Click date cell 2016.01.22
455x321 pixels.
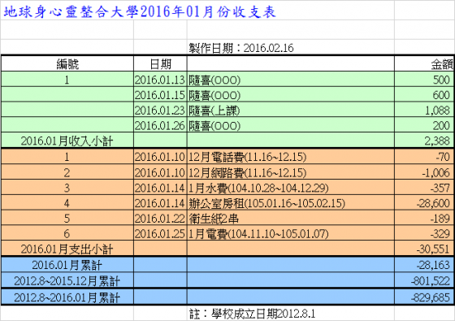160,219
